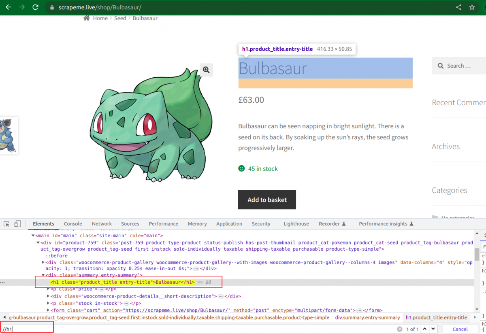Image resolution: width=486 pixels, height=334 pixels.
Task: Toggle the device toolbar icon
Action: coord(17,223)
